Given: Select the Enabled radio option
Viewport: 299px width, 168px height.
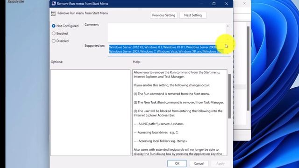Looking at the screenshot, I should (54, 33).
